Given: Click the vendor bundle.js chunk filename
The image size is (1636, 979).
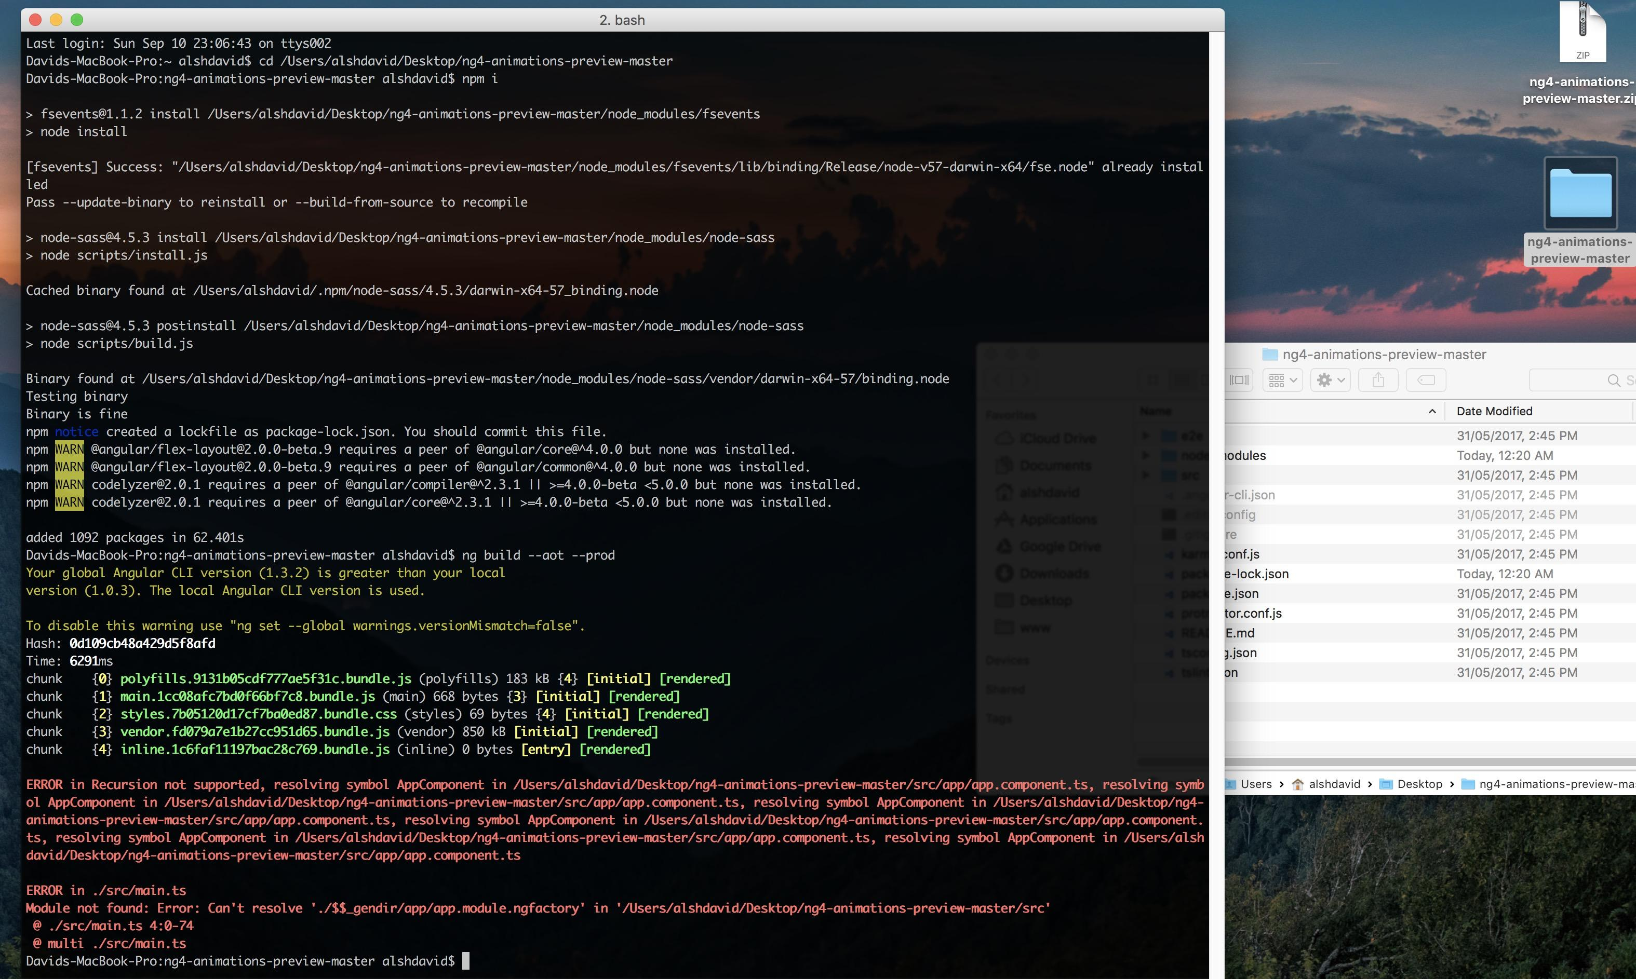Looking at the screenshot, I should point(254,731).
